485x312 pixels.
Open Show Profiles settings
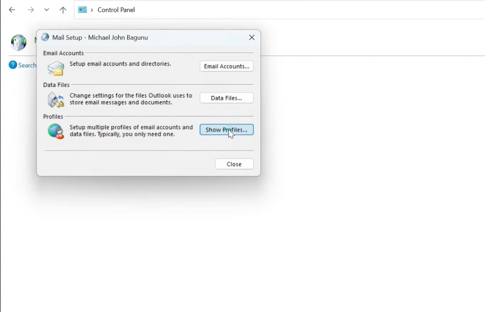coord(227,129)
